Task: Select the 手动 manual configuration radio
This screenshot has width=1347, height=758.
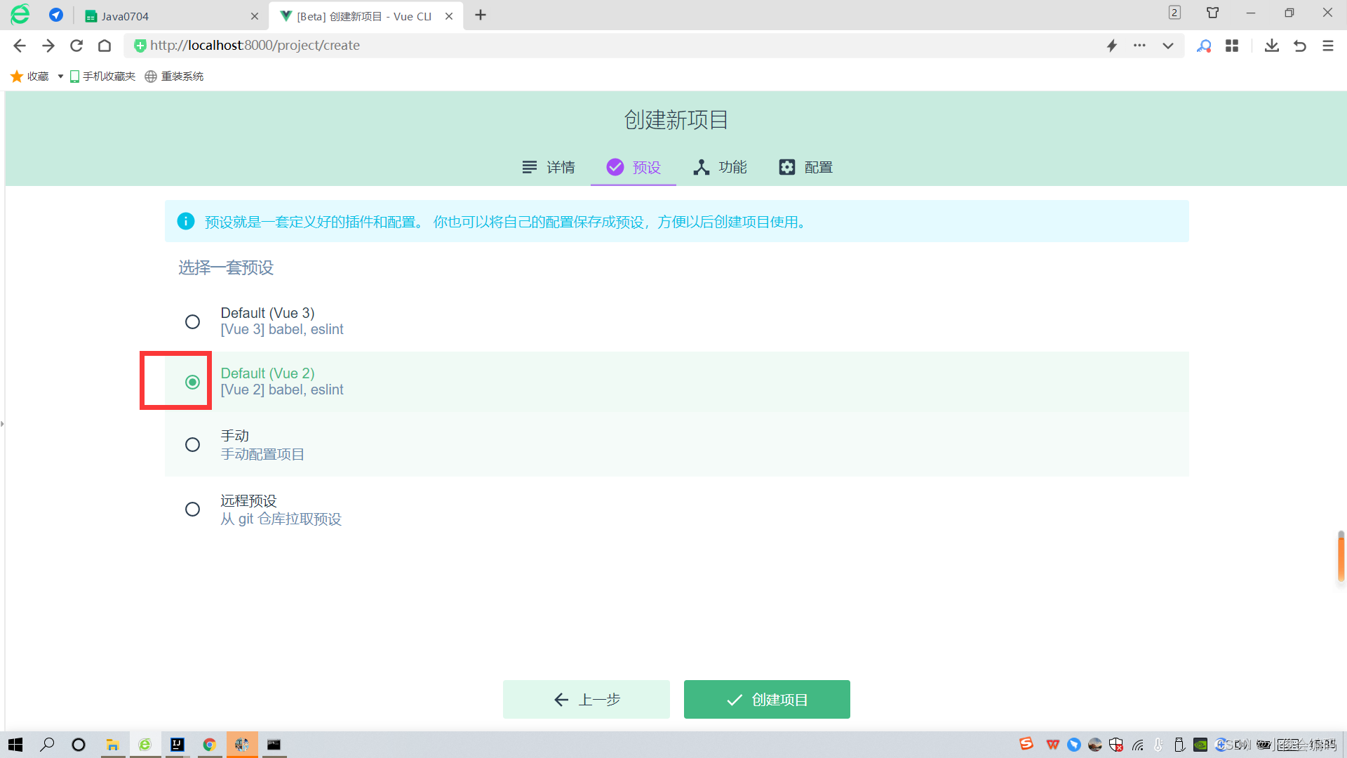Action: tap(193, 444)
